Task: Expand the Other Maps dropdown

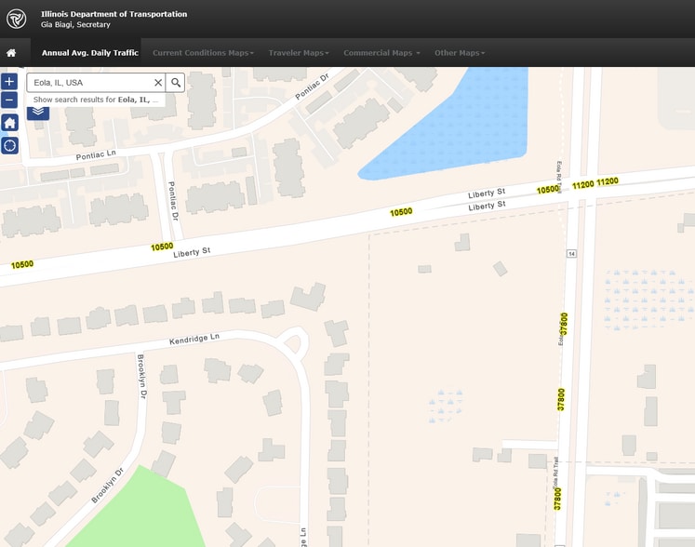Action: pyautogui.click(x=459, y=53)
